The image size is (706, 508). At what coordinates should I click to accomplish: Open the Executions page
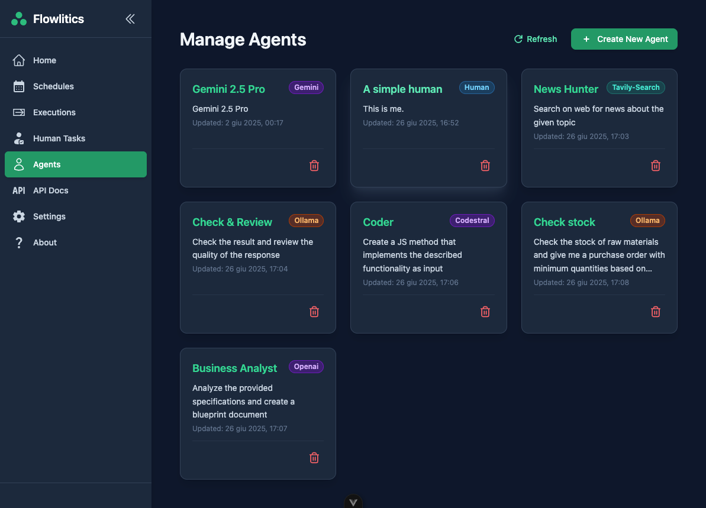[x=76, y=112]
